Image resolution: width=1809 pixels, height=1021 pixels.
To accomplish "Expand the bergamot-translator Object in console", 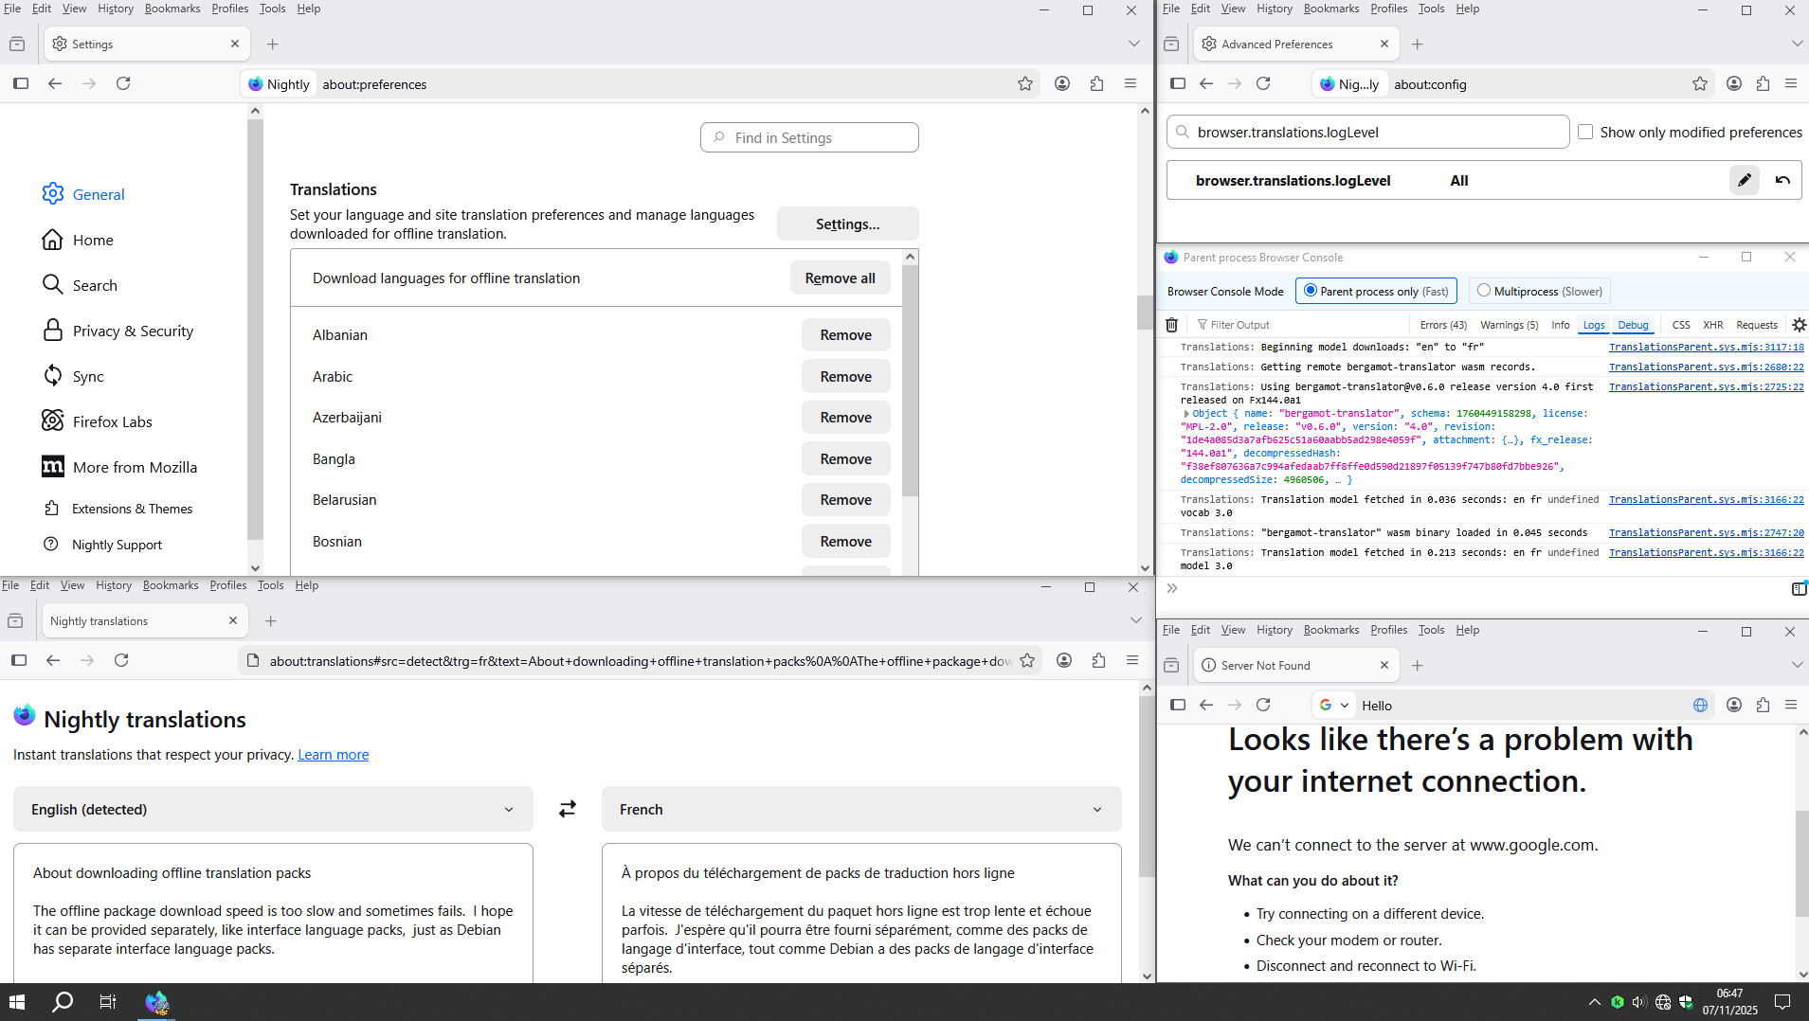I will 1186,414.
